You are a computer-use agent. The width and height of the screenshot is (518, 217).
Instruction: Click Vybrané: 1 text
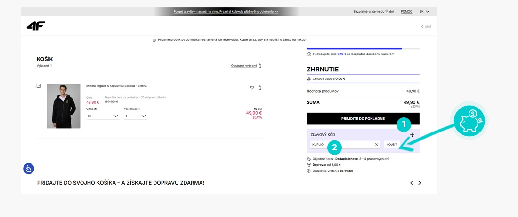pyautogui.click(x=44, y=66)
